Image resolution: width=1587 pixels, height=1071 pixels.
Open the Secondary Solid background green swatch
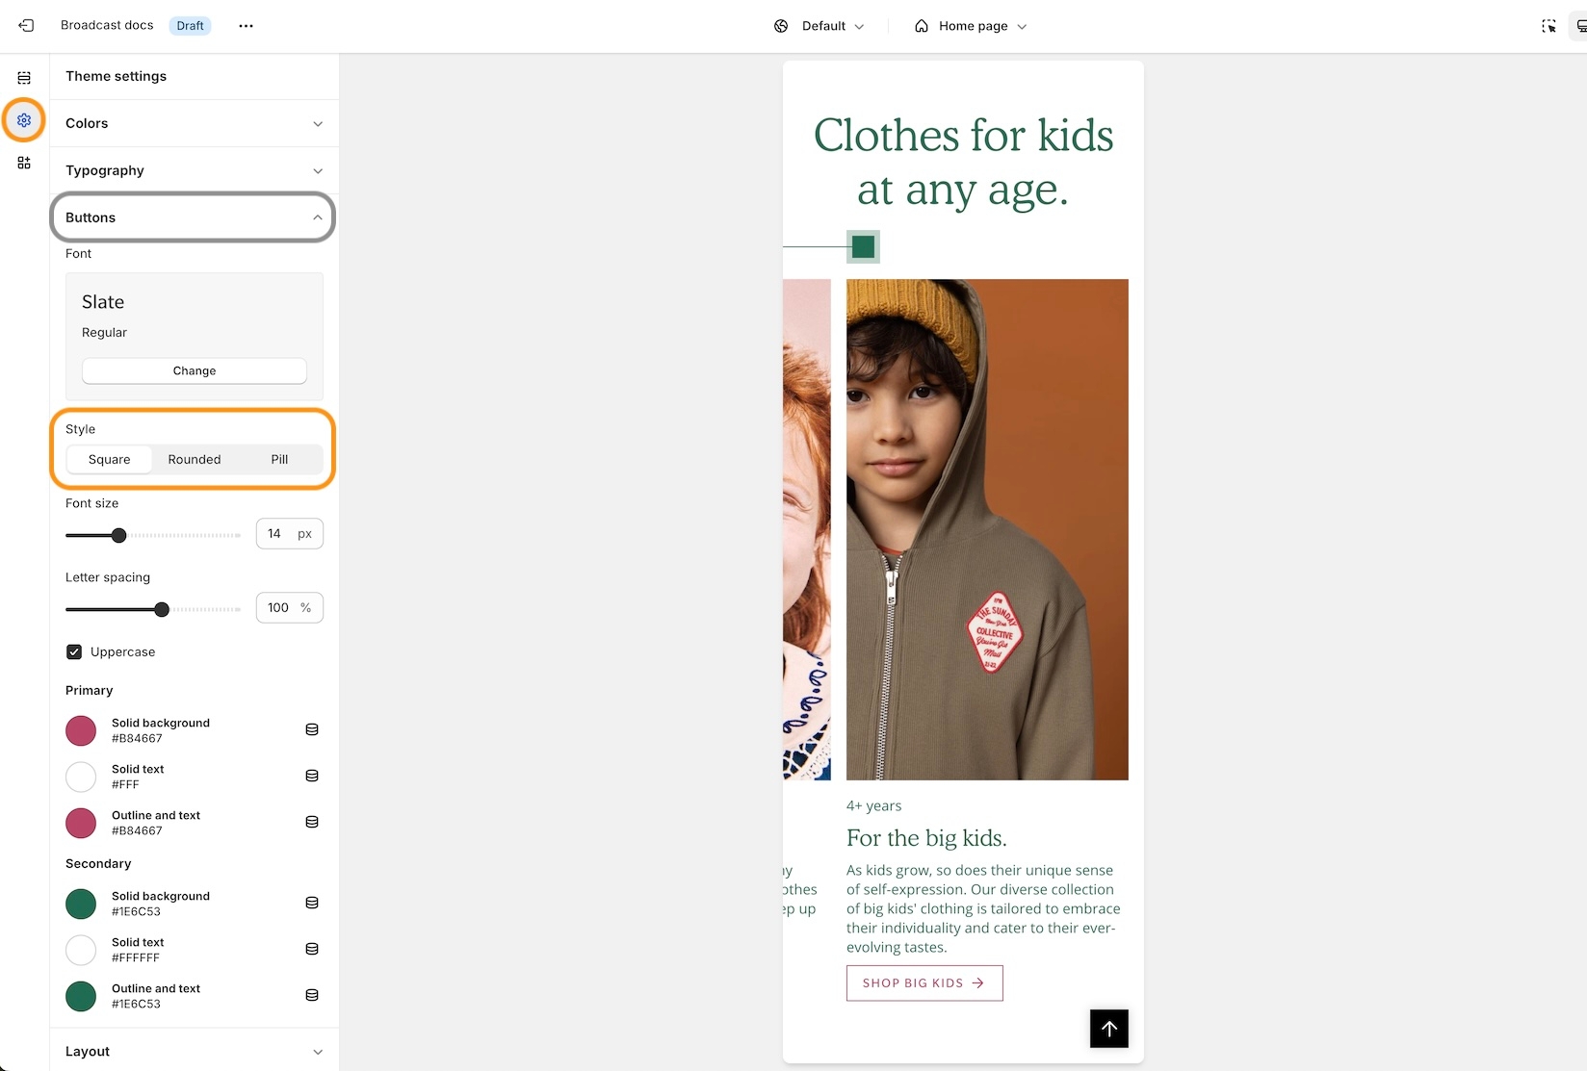(x=81, y=904)
